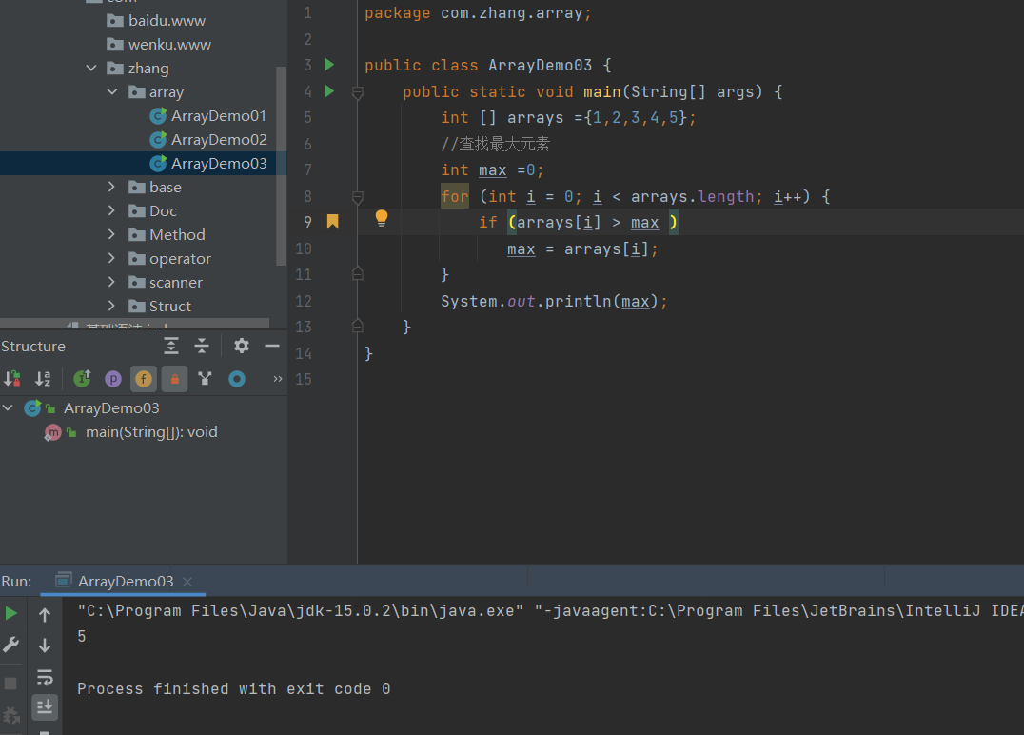This screenshot has width=1024, height=735.
Task: Show more Structure toolbar actions chevron
Action: click(x=278, y=378)
